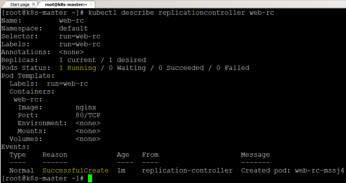Click the 80/TCP port value
The width and height of the screenshot is (346, 183).
88,115
